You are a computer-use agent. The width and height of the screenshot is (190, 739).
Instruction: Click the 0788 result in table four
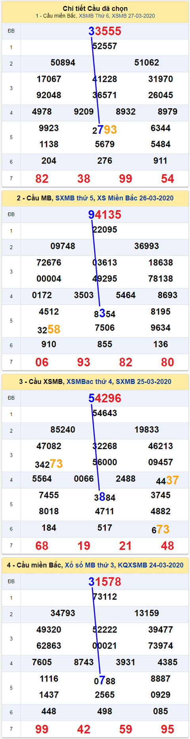click(104, 681)
